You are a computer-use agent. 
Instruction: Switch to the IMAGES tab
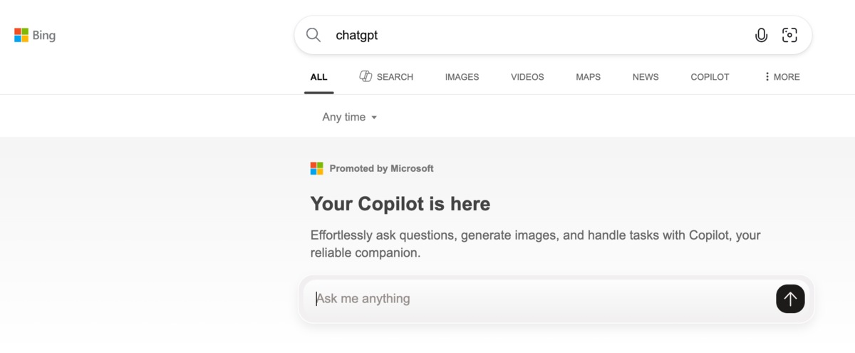click(x=462, y=77)
